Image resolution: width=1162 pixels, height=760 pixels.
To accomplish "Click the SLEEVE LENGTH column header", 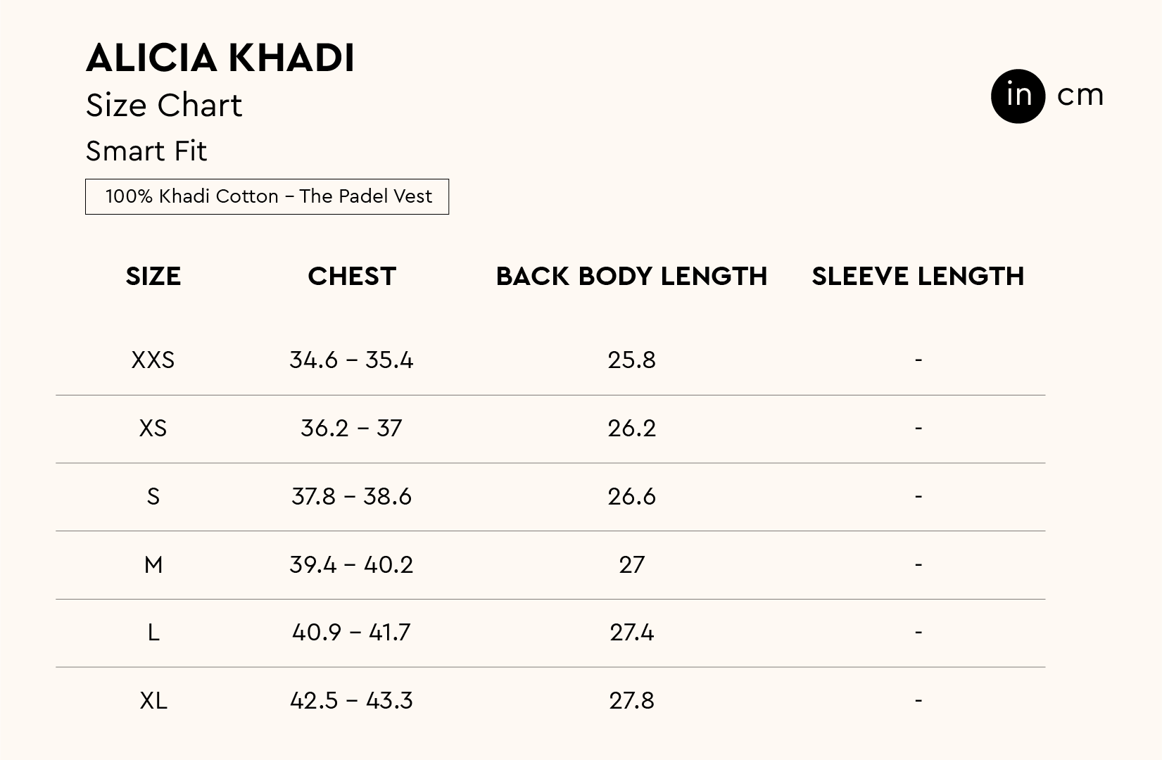I will 918,277.
